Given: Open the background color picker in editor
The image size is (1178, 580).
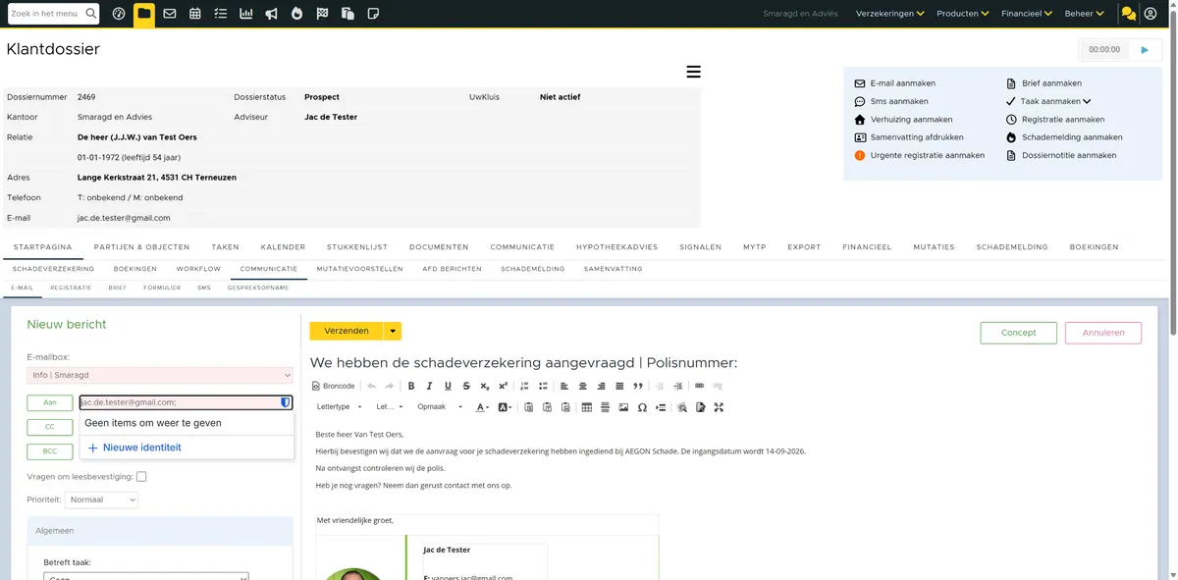Looking at the screenshot, I should [505, 407].
